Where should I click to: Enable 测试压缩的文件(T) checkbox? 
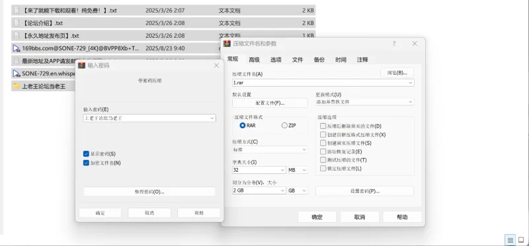pos(323,160)
